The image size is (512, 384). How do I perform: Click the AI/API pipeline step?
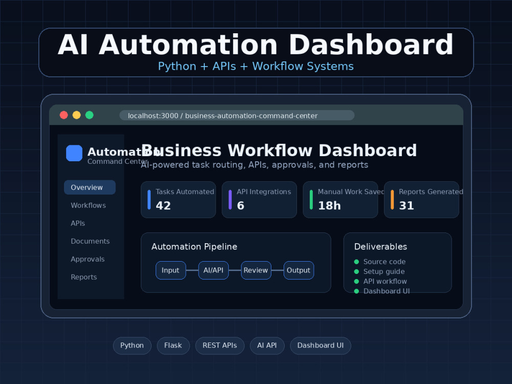(x=214, y=270)
